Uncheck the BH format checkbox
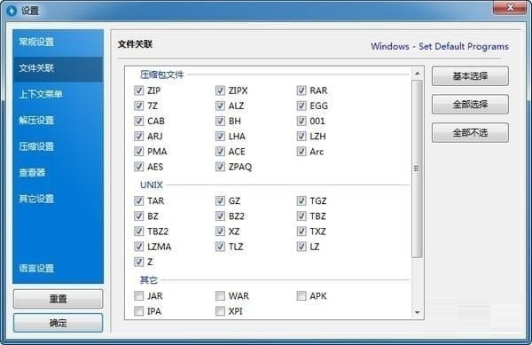Viewport: 532px width, 345px height. (220, 122)
